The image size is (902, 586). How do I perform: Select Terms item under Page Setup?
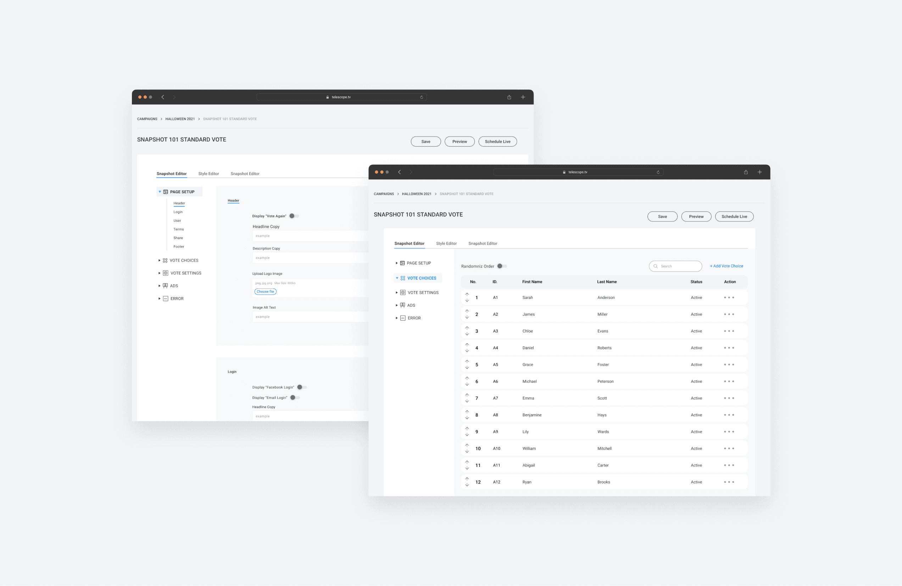(178, 229)
